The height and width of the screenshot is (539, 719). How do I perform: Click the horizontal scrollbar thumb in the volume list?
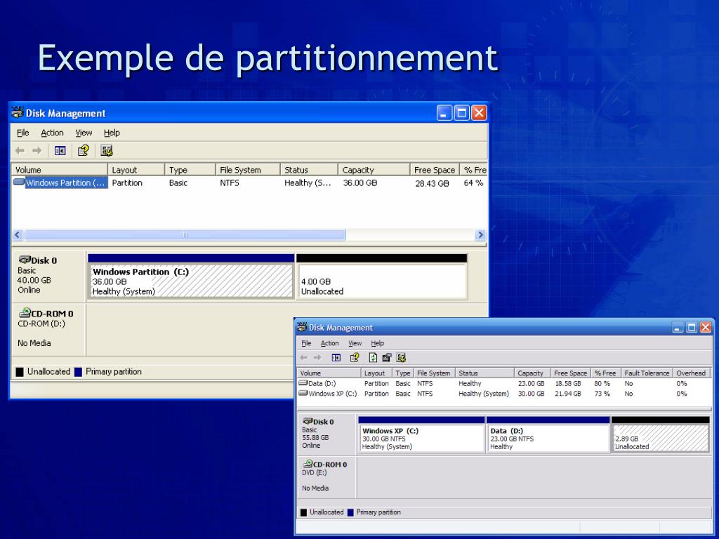[x=185, y=235]
